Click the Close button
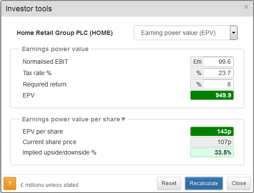The image size is (254, 193). point(239,183)
